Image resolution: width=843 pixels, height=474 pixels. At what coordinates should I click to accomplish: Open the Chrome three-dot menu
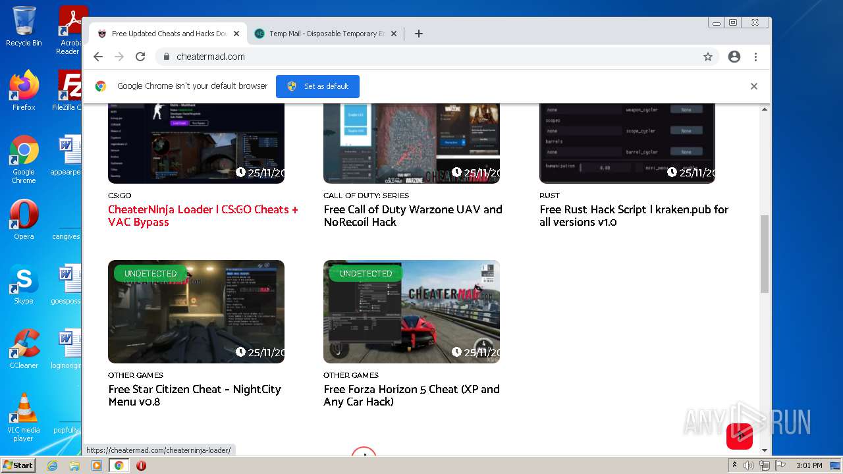point(755,57)
